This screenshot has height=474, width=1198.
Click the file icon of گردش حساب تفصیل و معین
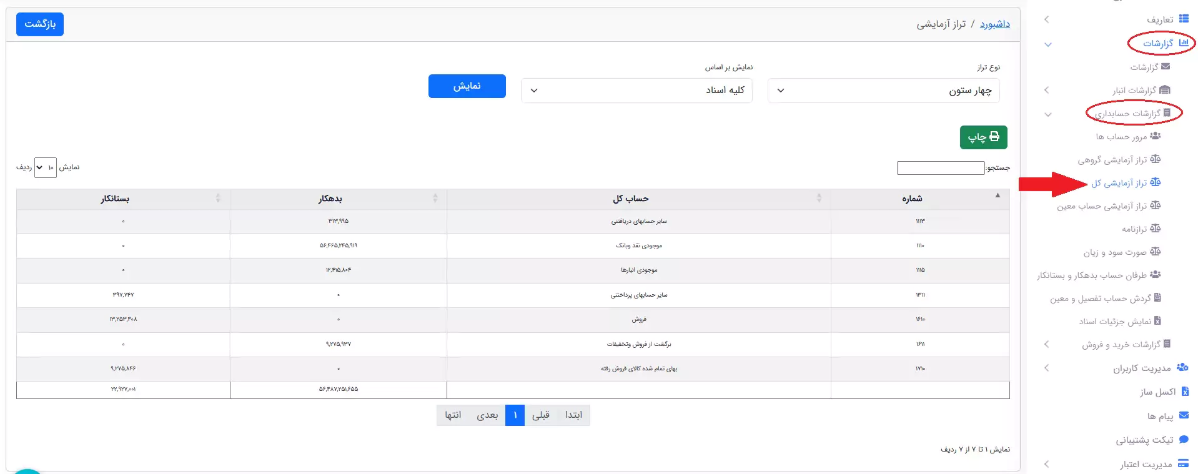[1157, 298]
